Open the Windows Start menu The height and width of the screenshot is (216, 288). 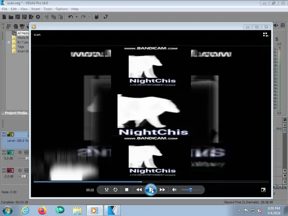coord(8,210)
